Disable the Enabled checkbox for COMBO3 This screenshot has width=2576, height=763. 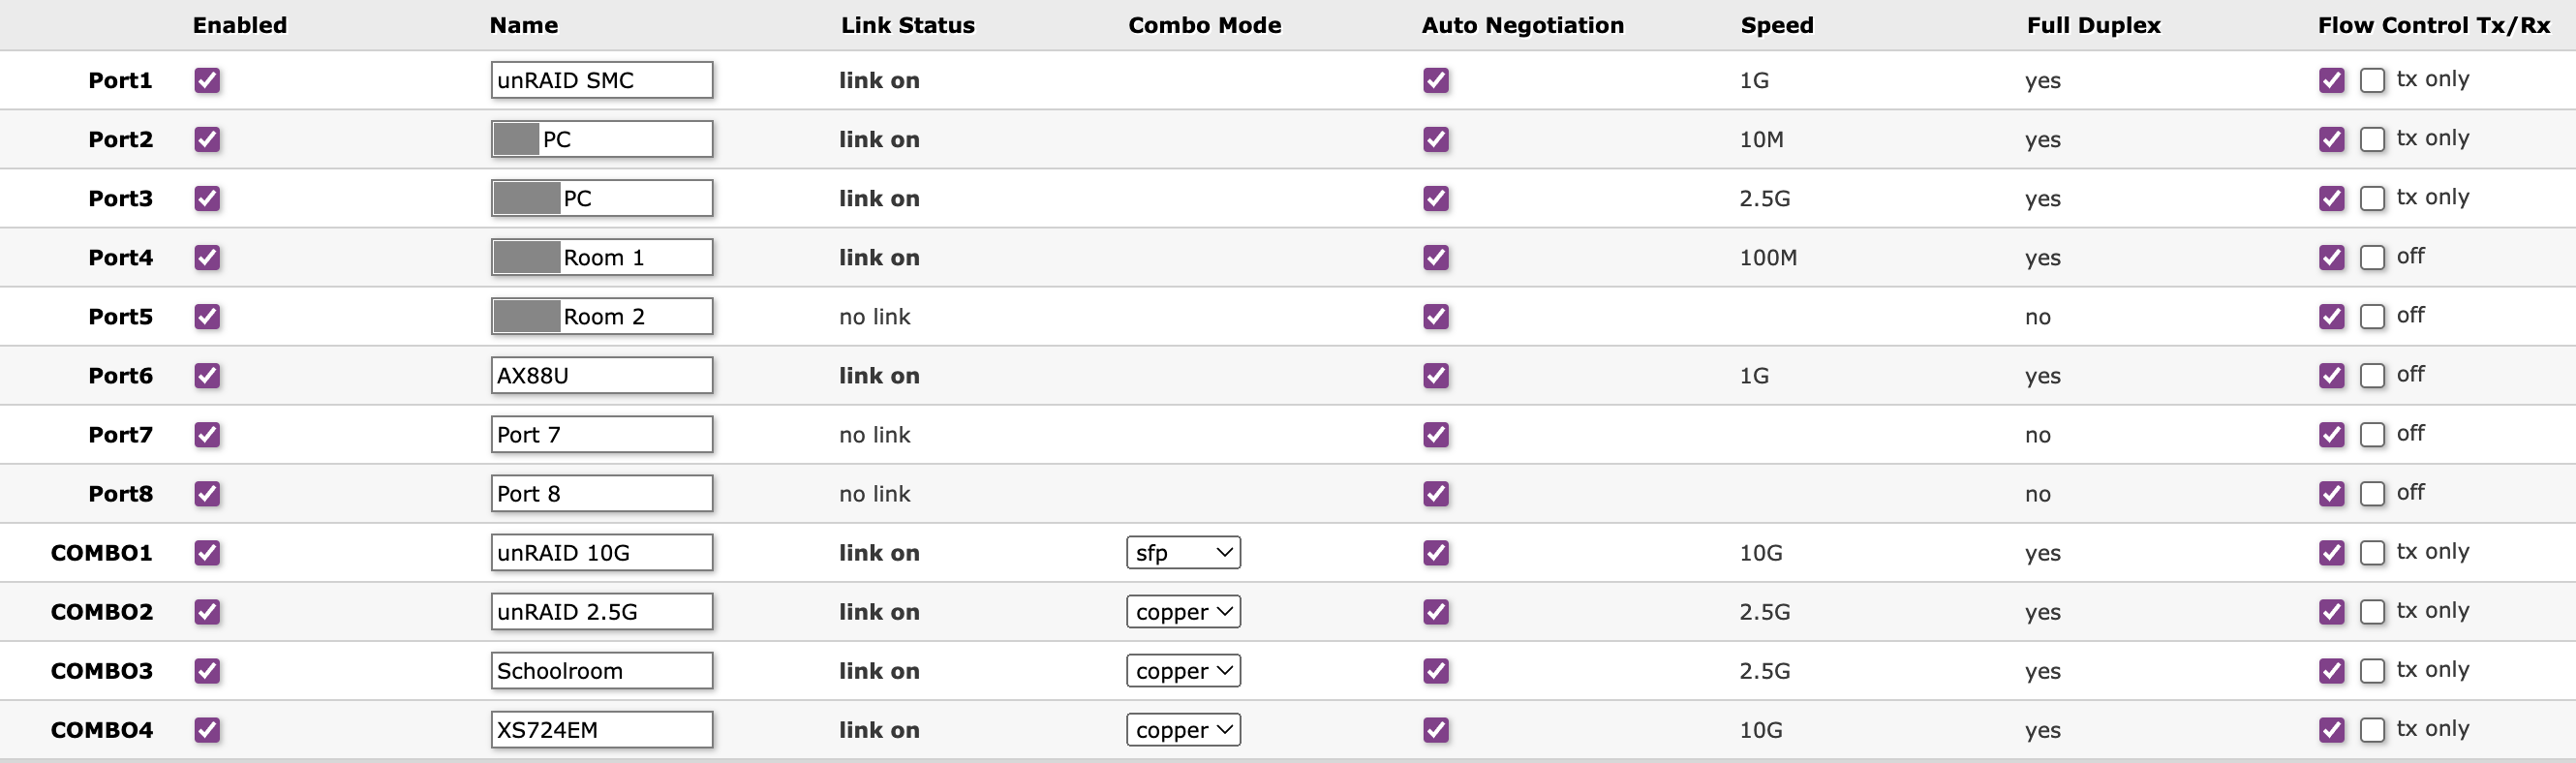[x=207, y=670]
